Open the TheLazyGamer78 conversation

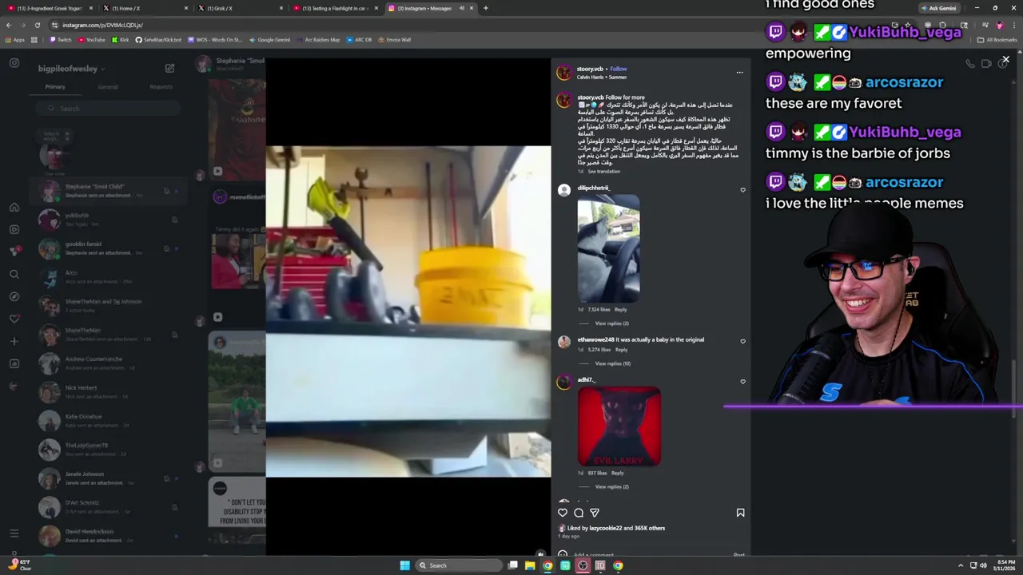coord(108,450)
